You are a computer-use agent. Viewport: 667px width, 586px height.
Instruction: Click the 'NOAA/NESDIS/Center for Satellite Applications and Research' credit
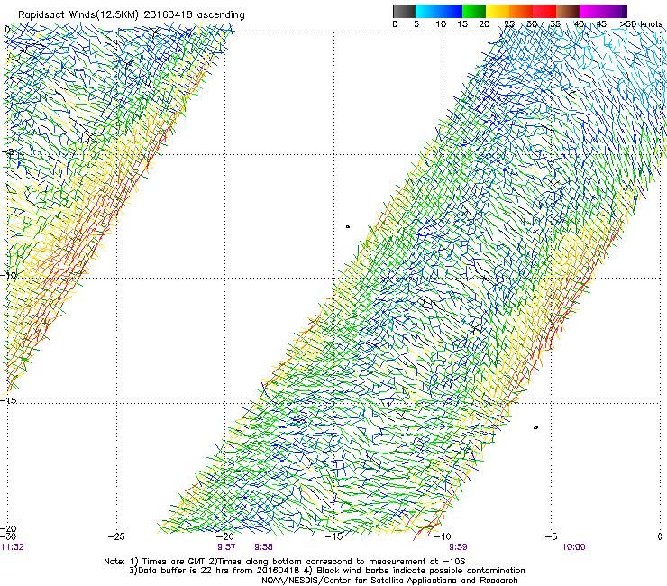pos(389,581)
